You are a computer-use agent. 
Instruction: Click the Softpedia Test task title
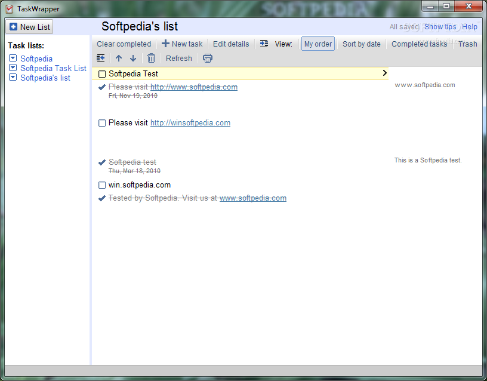click(133, 73)
